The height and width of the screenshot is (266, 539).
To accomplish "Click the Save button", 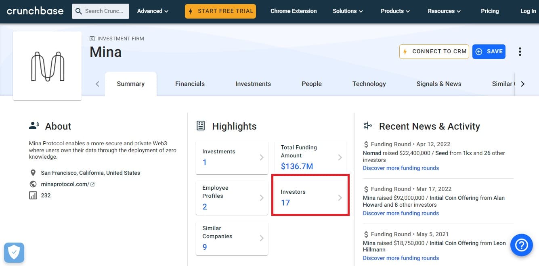I will tap(489, 52).
